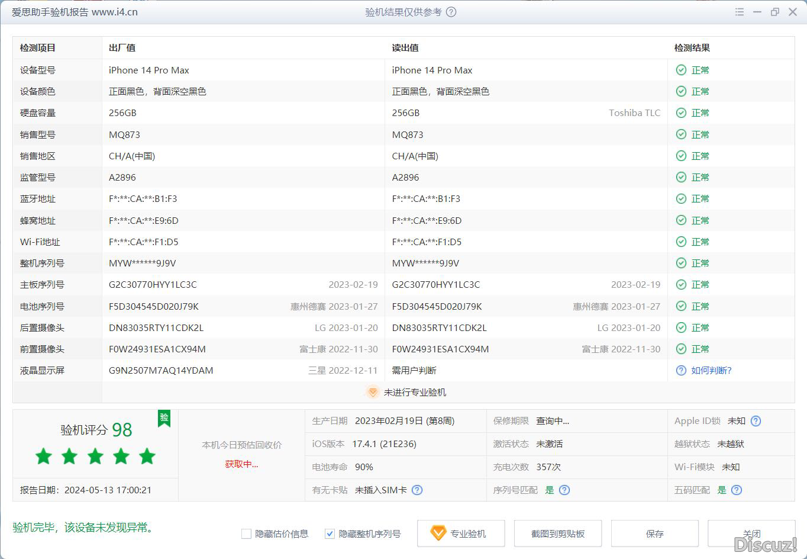Open the 如何判断? link
Image resolution: width=807 pixels, height=559 pixels.
(x=711, y=370)
